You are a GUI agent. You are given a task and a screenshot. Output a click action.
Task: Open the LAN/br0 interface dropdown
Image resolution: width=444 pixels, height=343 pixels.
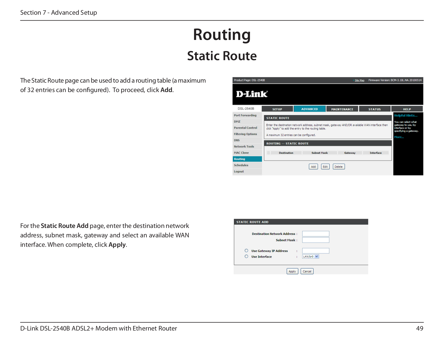(x=311, y=256)
